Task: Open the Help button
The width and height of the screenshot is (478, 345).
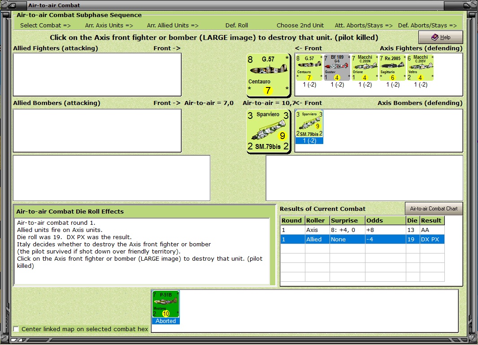Action: 441,37
